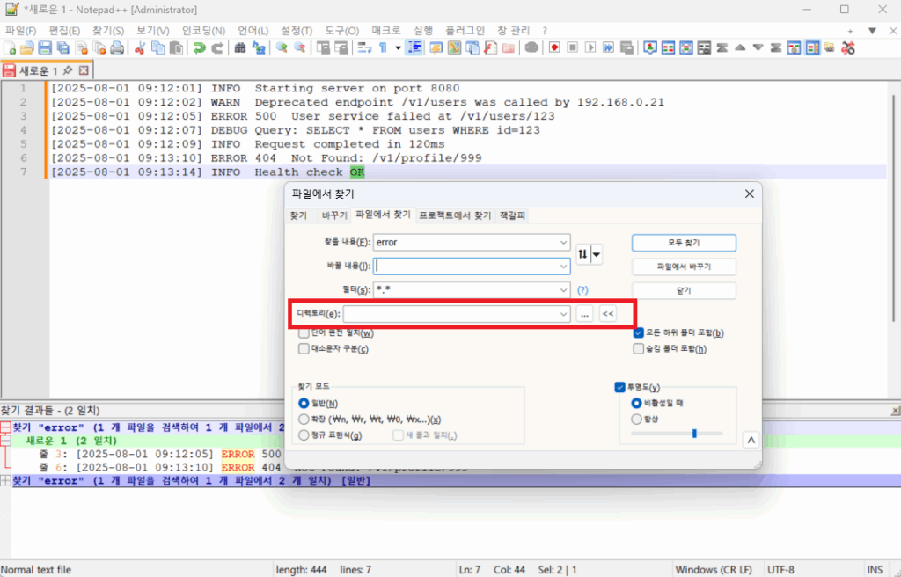Select the 정규 표현식 search mode
Viewport: 901px width, 577px height.
304,435
